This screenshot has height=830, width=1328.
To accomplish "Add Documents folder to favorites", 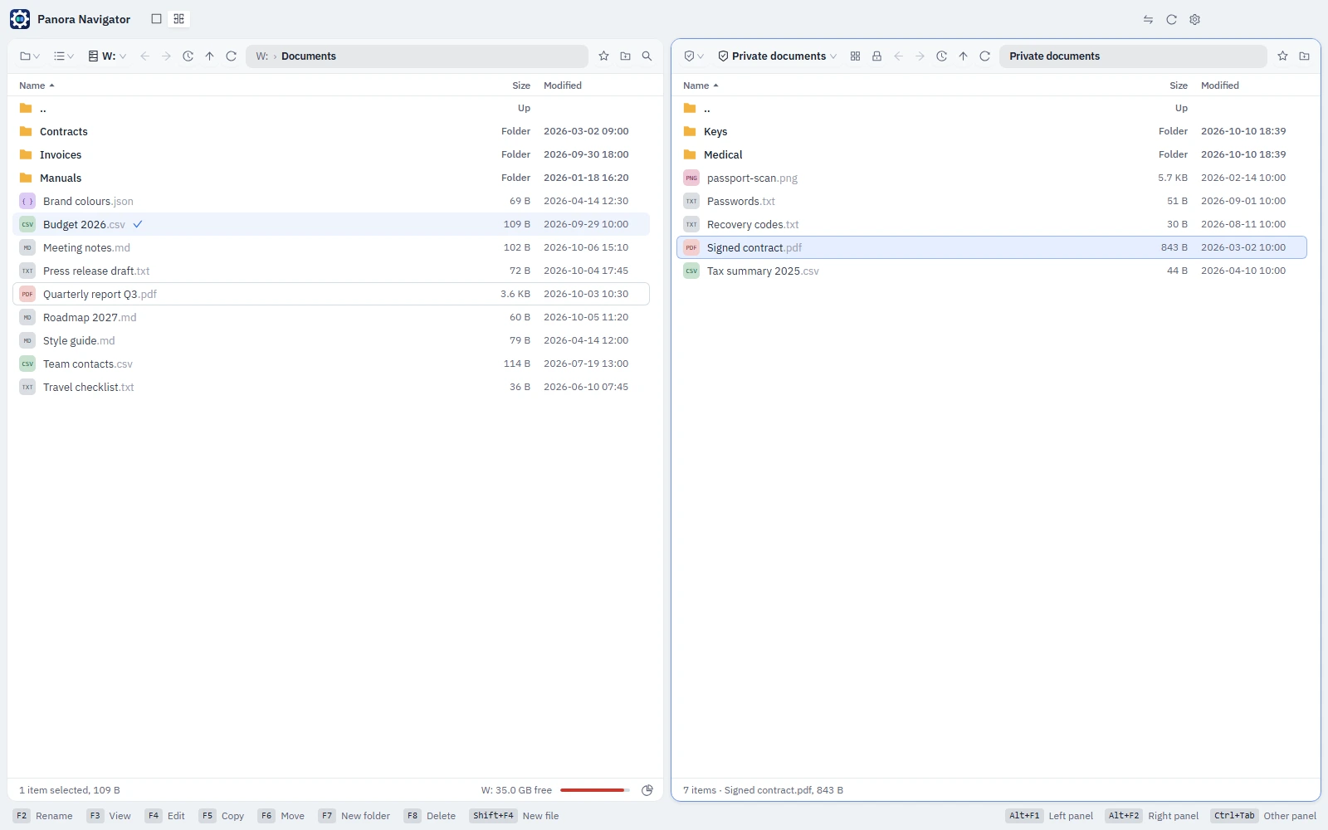I will tap(603, 56).
